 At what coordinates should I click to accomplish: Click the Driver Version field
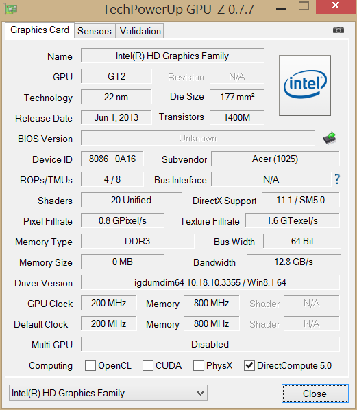[x=210, y=282]
